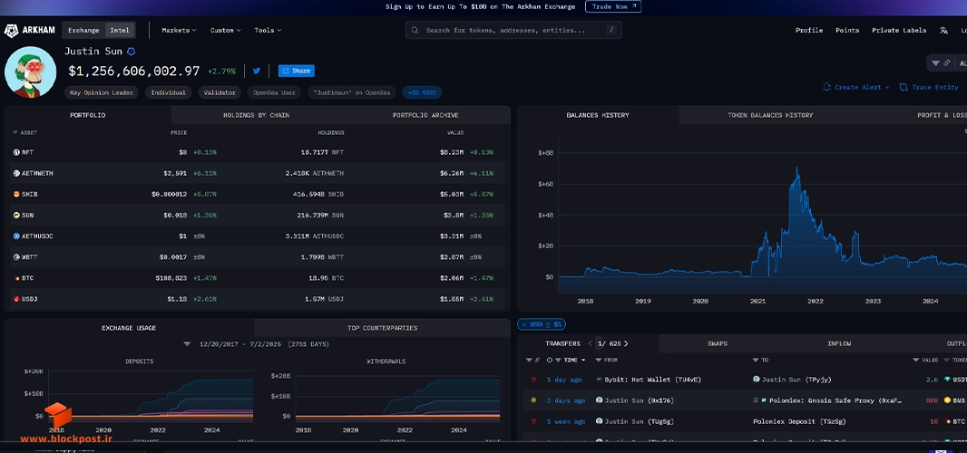Click the language translate icon in header
967x453 pixels.
point(943,30)
